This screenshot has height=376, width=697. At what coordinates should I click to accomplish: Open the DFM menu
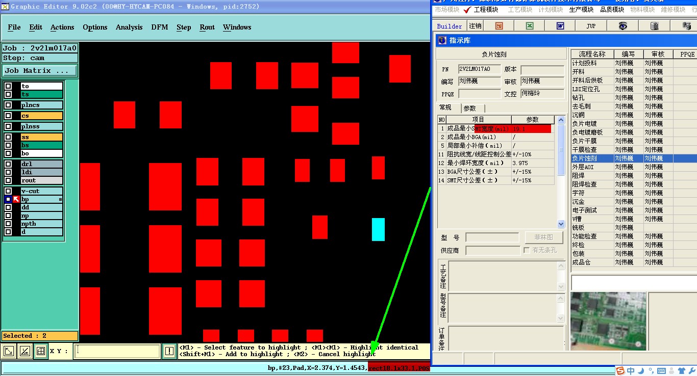(x=160, y=27)
